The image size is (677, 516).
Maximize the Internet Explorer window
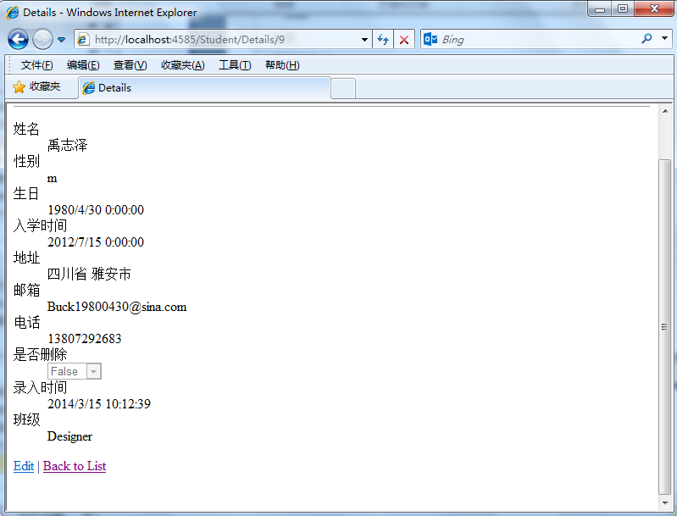623,9
